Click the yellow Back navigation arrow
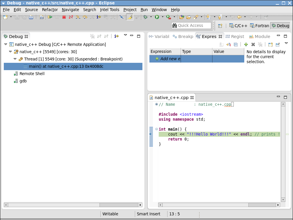 [239, 17]
